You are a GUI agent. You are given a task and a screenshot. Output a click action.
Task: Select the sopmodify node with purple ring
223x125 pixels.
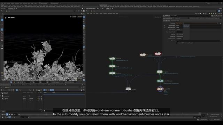coord(160,89)
